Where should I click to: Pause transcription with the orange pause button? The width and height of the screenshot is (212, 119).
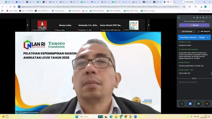click(x=207, y=104)
